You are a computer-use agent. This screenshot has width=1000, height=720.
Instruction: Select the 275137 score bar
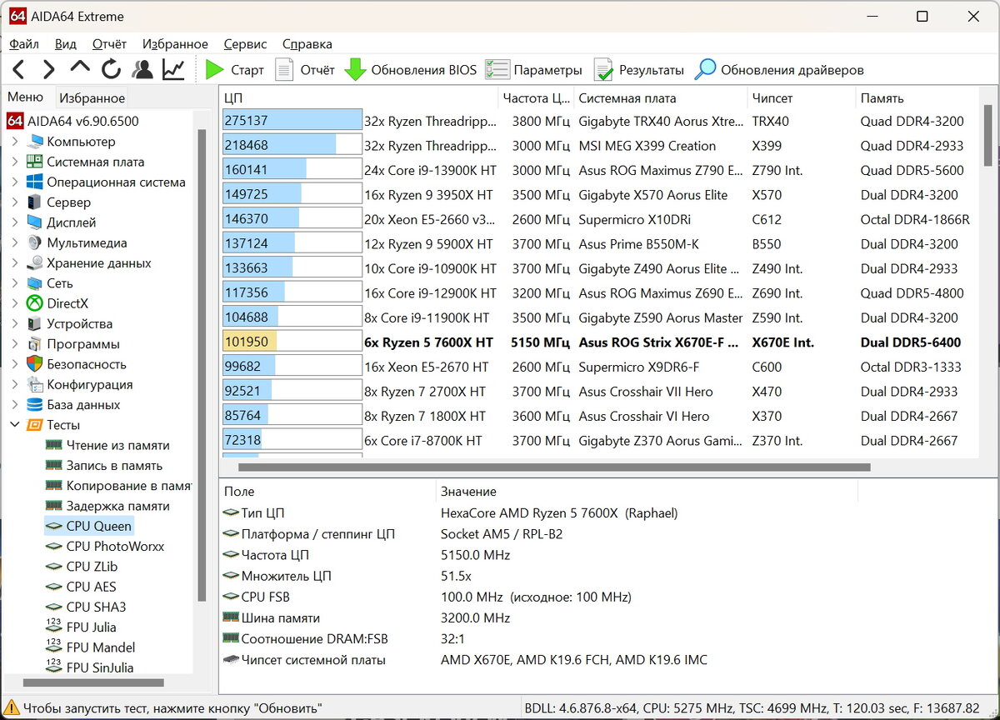coord(292,121)
